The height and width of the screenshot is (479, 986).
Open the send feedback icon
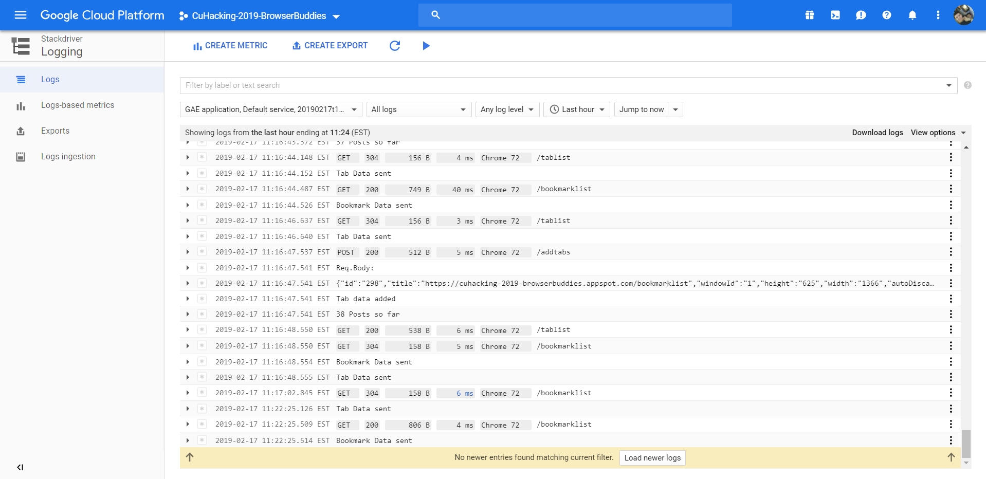(x=861, y=15)
